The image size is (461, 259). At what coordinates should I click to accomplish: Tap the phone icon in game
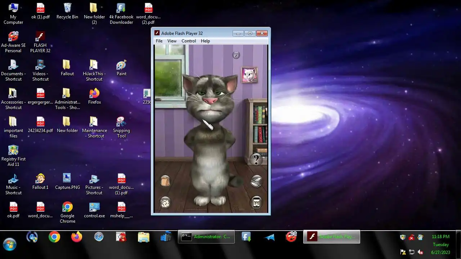point(256,202)
